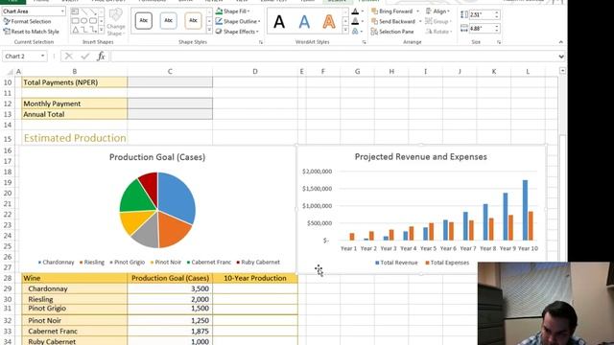Click the Enter checkmark in formula bar
Viewport: 614px width, 345px height.
point(85,57)
